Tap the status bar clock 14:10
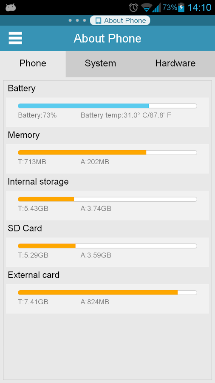Viewport: 215px width, 383px height. click(x=199, y=8)
